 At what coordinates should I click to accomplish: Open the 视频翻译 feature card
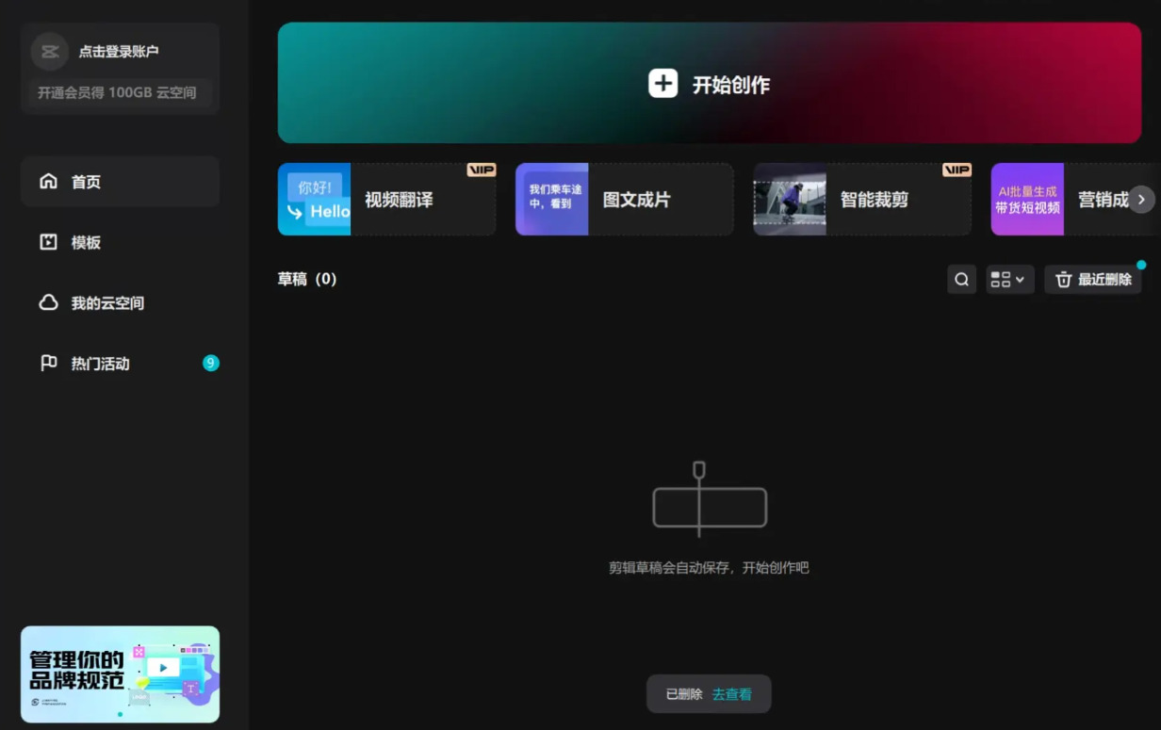386,199
